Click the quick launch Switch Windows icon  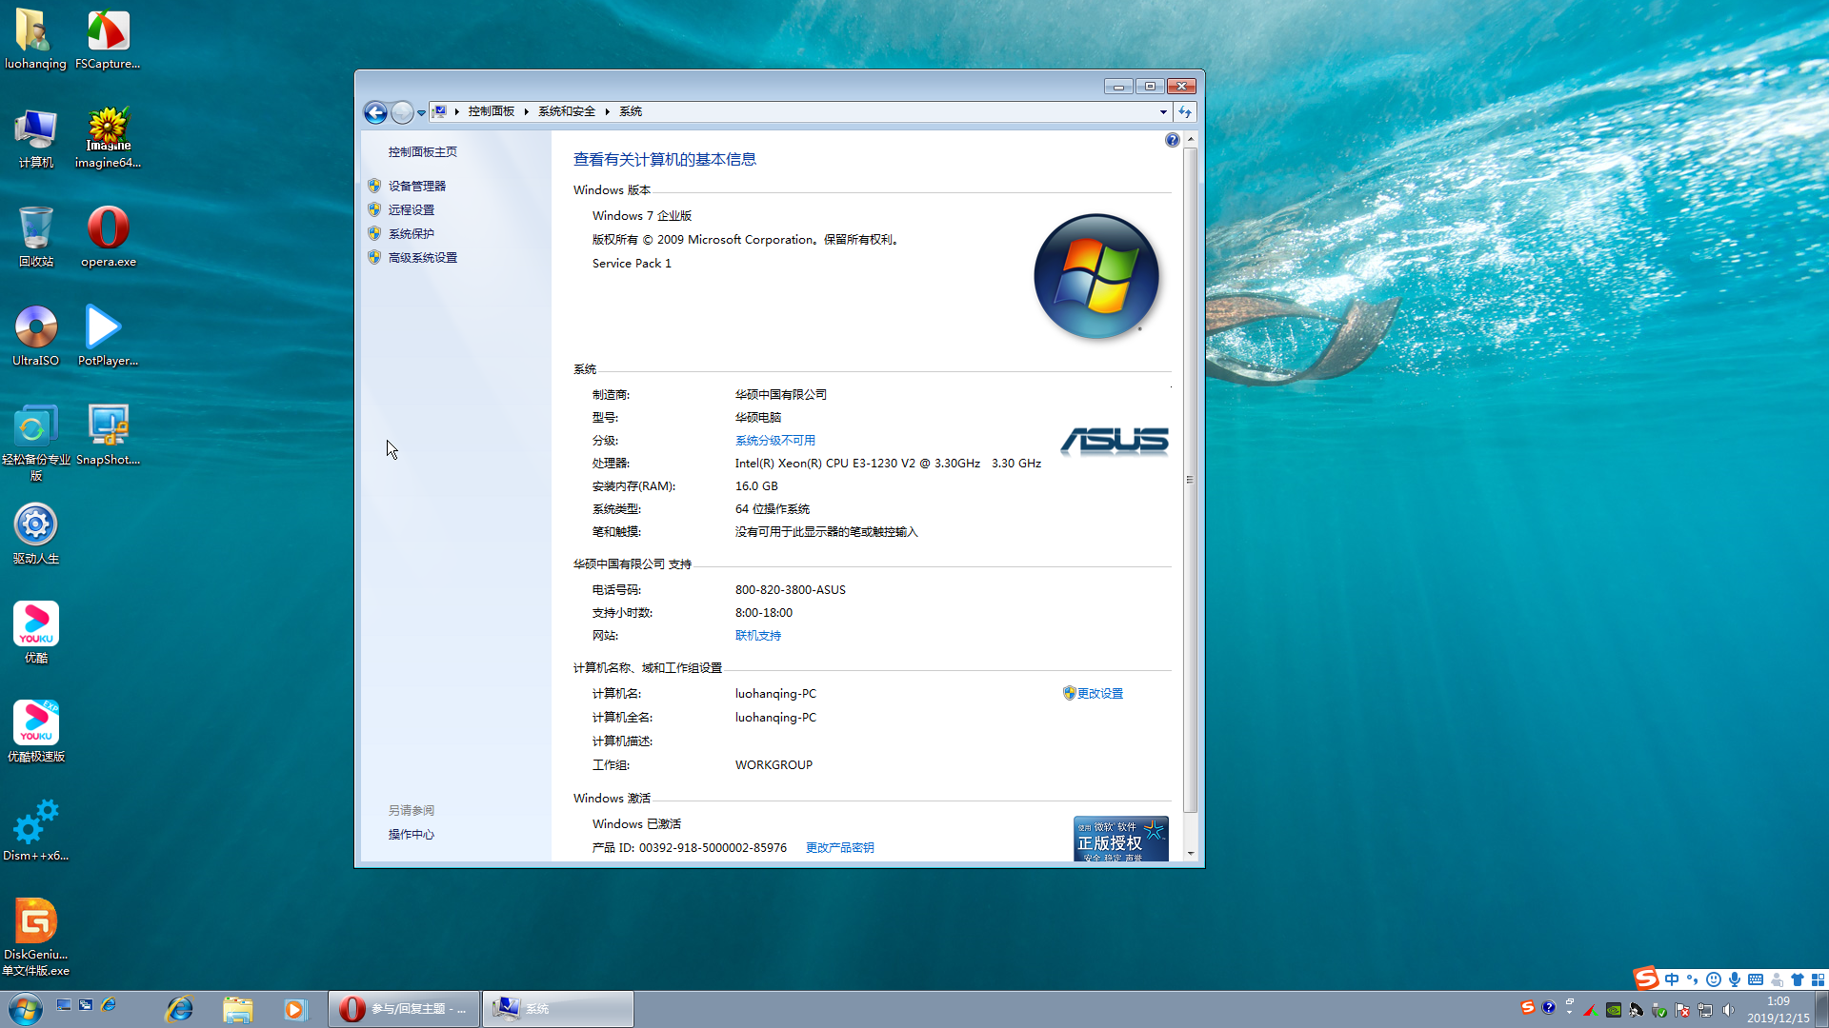click(86, 1004)
